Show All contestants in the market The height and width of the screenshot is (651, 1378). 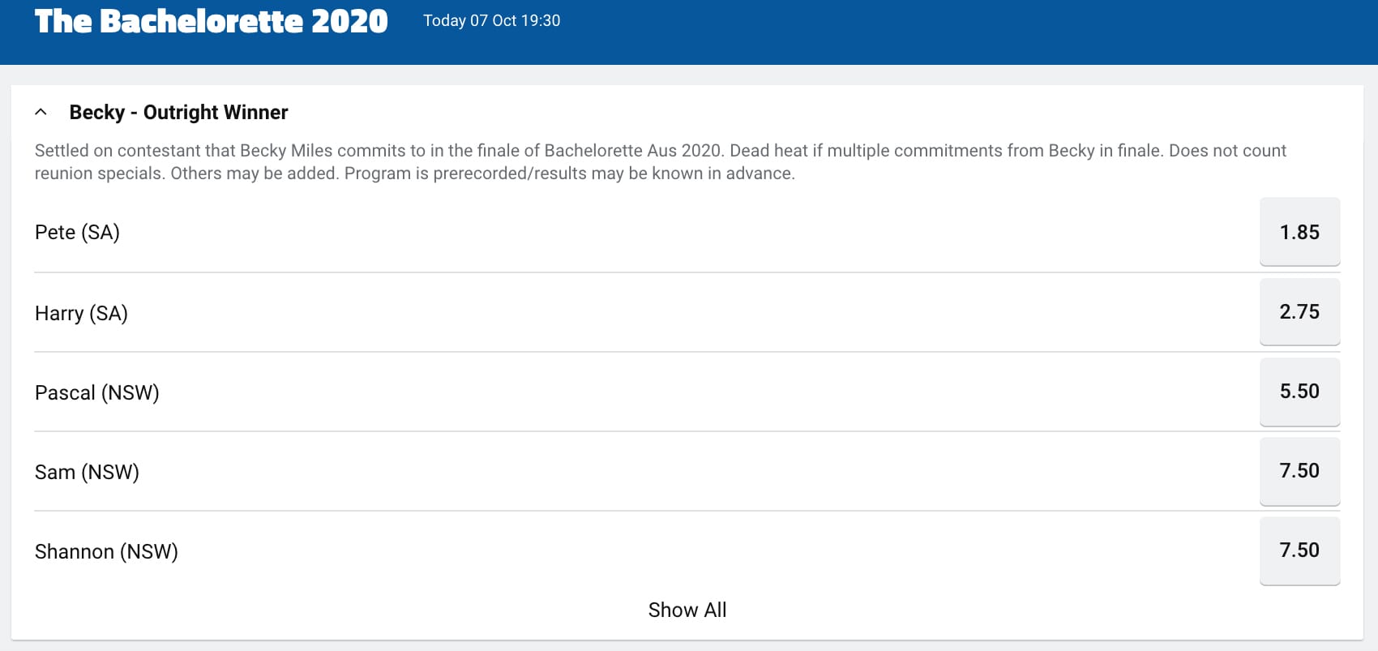pyautogui.click(x=687, y=610)
